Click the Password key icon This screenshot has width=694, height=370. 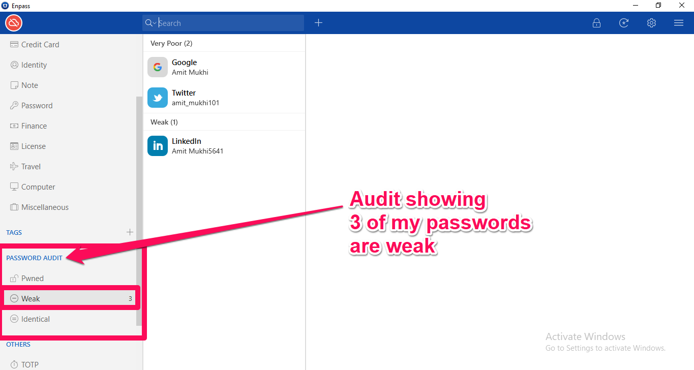tap(14, 106)
